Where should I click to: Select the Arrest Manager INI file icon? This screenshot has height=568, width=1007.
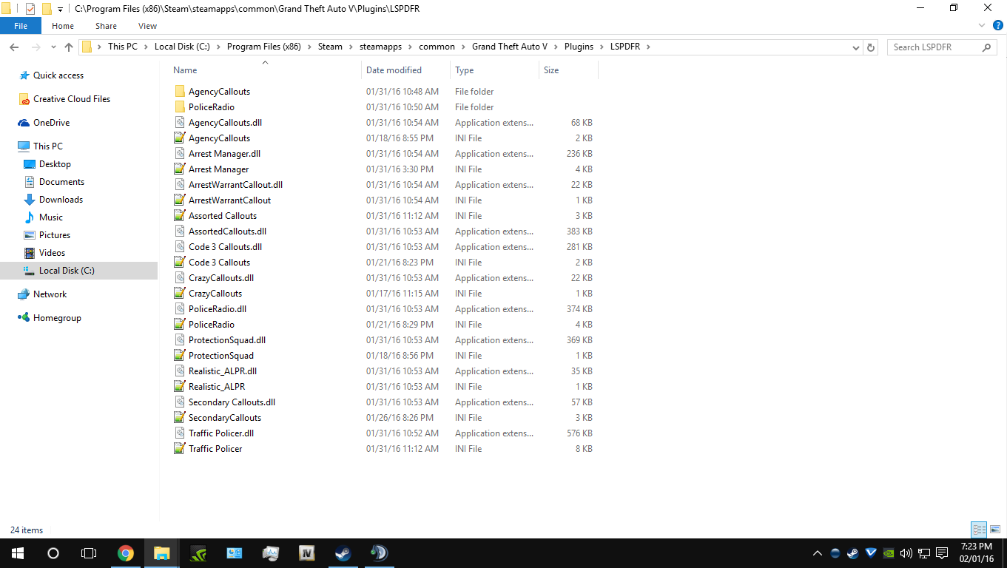tap(179, 169)
